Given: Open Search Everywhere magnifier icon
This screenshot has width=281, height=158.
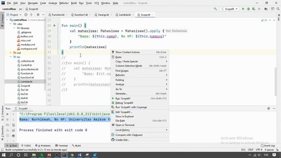Looking at the screenshot, I should 278,9.
